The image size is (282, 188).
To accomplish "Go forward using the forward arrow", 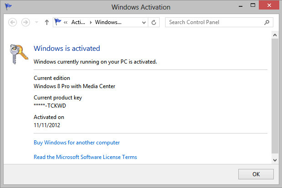I will 26,22.
